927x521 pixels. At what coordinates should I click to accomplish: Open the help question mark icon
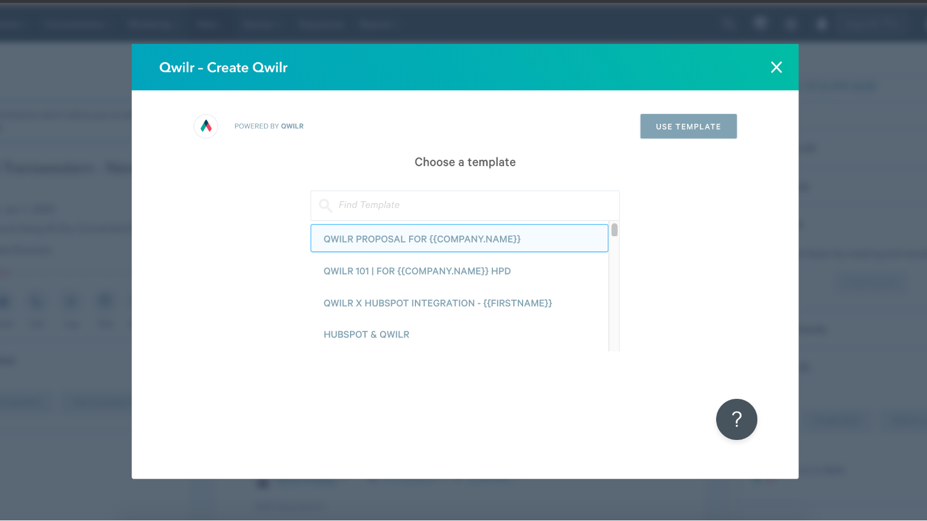pos(736,419)
